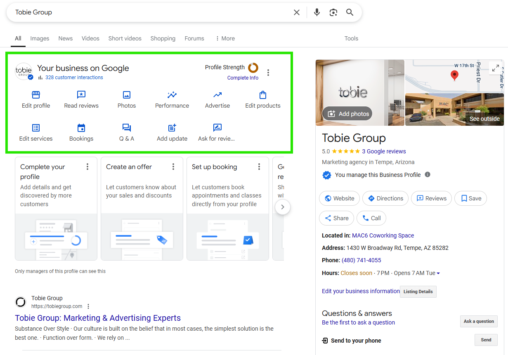Screen dimensions: 508x355
Task: Click phone number (480) 741-4055
Action: tap(362, 260)
